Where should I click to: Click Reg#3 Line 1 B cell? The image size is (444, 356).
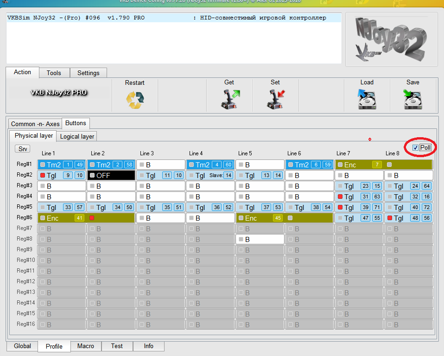click(62, 186)
